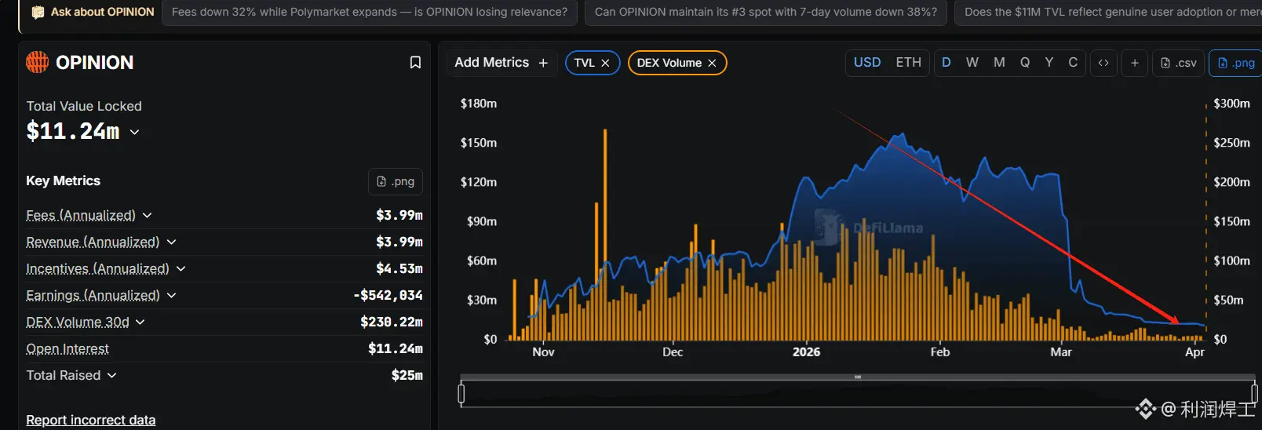The image size is (1262, 430).
Task: Expand Revenue (Annualized) details
Action: (x=171, y=242)
